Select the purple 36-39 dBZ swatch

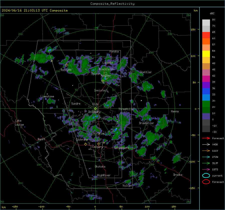pyautogui.click(x=206, y=85)
